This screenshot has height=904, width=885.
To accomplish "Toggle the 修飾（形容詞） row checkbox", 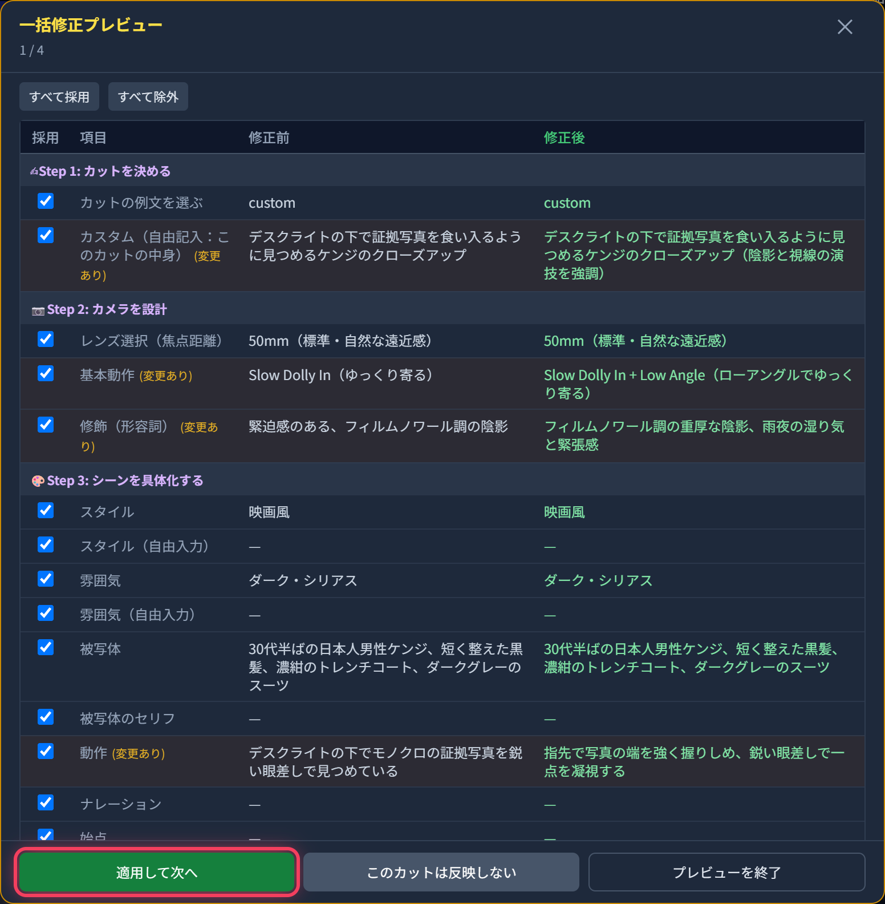I will pos(46,425).
